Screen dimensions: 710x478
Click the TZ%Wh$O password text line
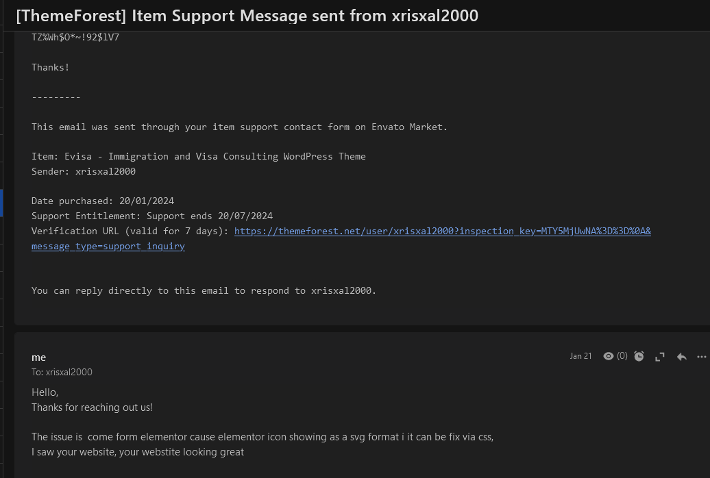click(x=75, y=37)
